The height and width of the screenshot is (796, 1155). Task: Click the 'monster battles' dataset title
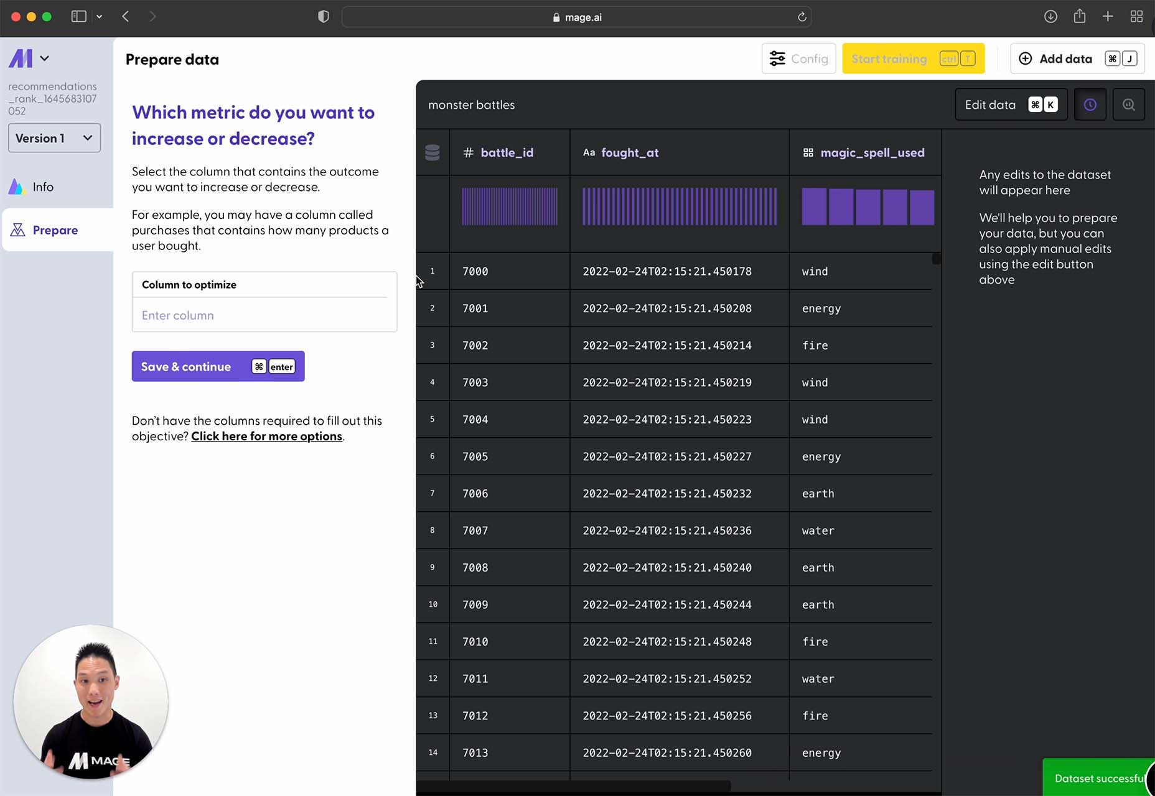(x=472, y=105)
